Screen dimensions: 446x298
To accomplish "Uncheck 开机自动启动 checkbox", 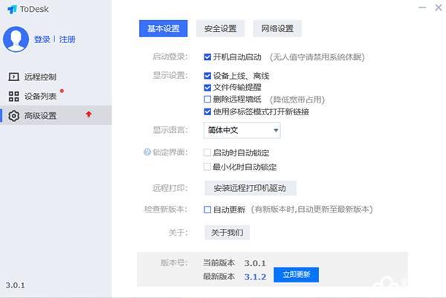I will (207, 57).
